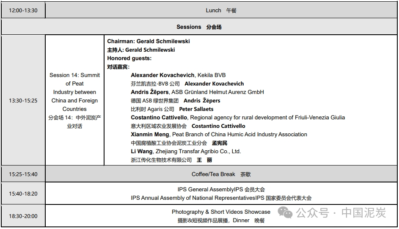Select the 12:00-13:30 time cell
The width and height of the screenshot is (399, 229).
click(x=23, y=11)
